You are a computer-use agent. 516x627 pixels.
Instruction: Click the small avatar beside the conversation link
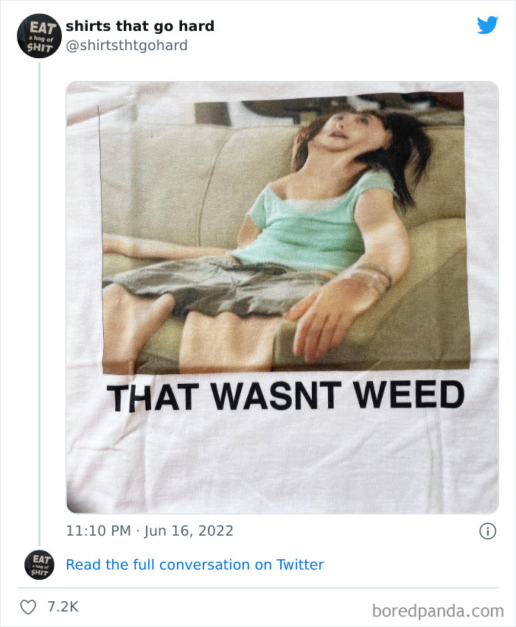coord(39,564)
